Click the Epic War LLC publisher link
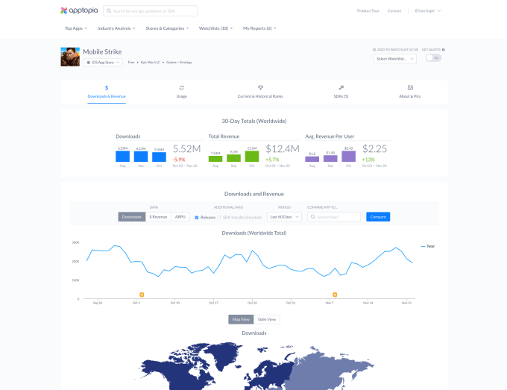The image size is (507, 390). pyautogui.click(x=150, y=62)
